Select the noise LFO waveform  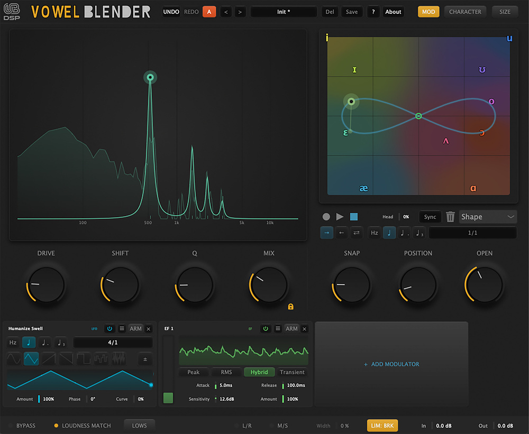pyautogui.click(x=118, y=358)
